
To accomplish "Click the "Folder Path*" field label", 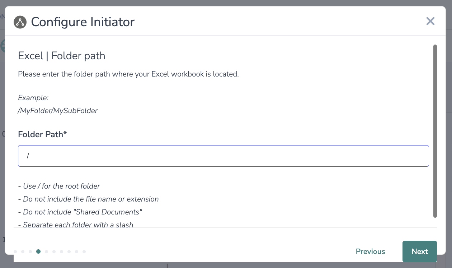I will 42,134.
